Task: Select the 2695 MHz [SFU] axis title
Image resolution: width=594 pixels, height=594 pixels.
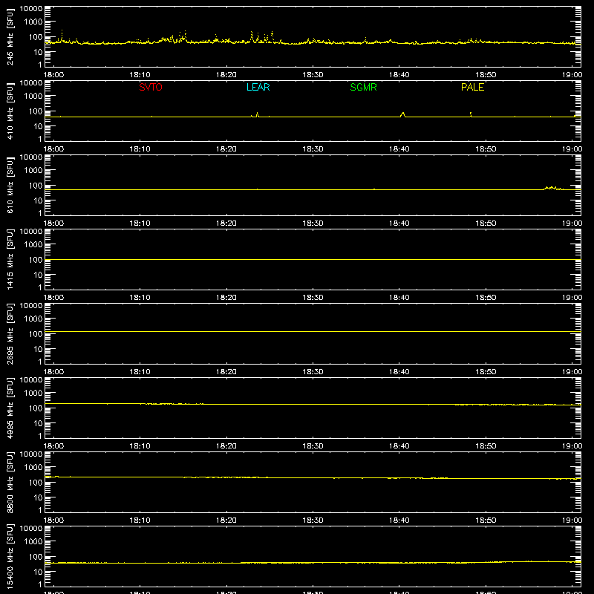Action: click(x=10, y=333)
